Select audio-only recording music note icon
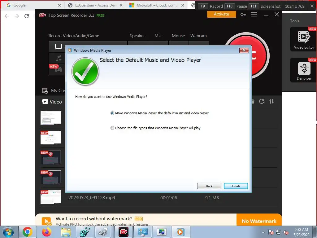Screen dimensions: 317x238 [x=59, y=59]
